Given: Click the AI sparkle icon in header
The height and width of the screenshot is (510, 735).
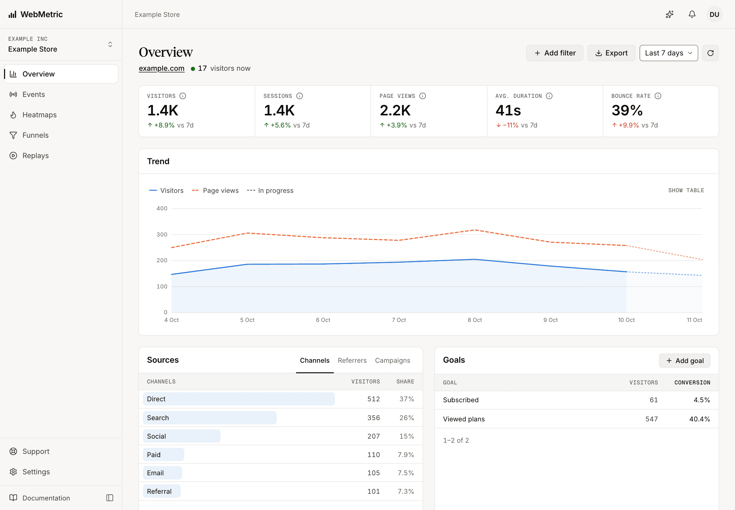Looking at the screenshot, I should click(669, 14).
